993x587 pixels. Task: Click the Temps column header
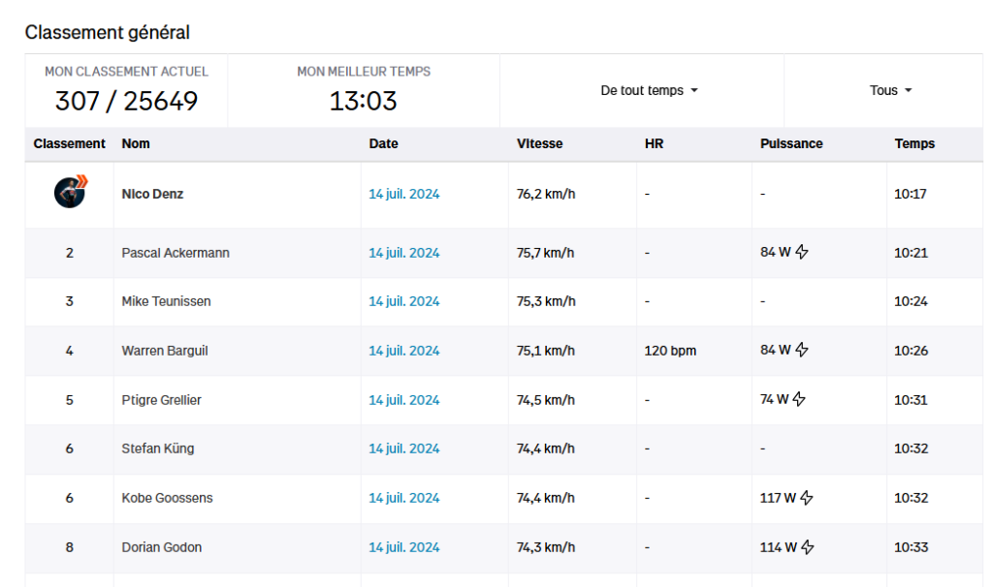tap(914, 143)
